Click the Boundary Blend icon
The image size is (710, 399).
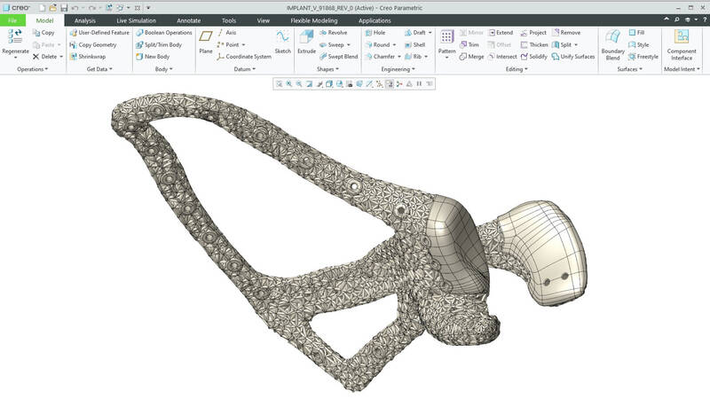point(612,42)
